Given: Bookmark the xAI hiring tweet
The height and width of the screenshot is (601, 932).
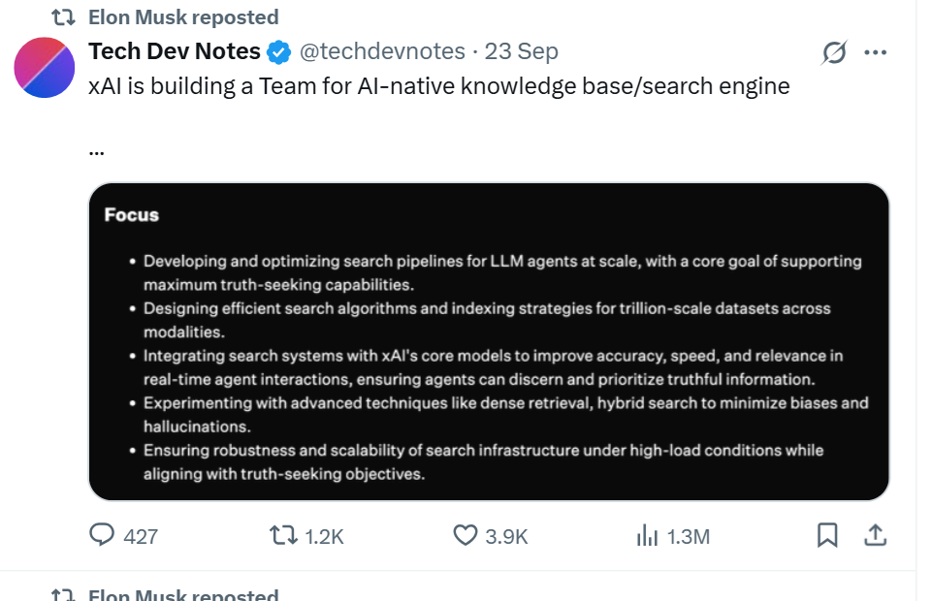Looking at the screenshot, I should click(x=826, y=534).
